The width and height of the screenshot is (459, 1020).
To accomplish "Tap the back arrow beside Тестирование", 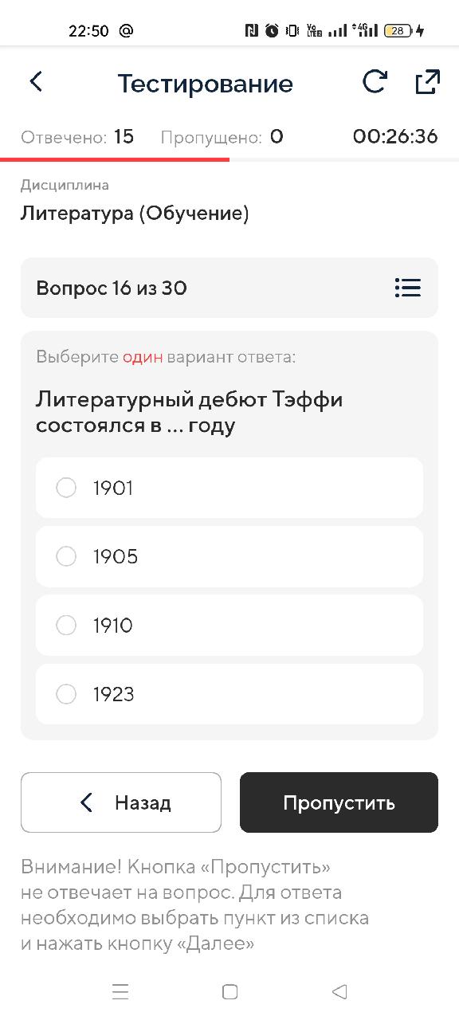I will 36,81.
